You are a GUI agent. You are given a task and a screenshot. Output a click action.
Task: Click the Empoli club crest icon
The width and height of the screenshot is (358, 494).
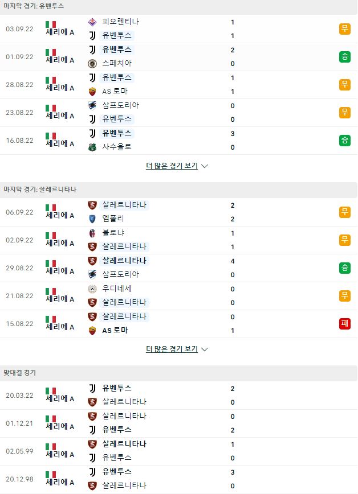click(x=92, y=219)
